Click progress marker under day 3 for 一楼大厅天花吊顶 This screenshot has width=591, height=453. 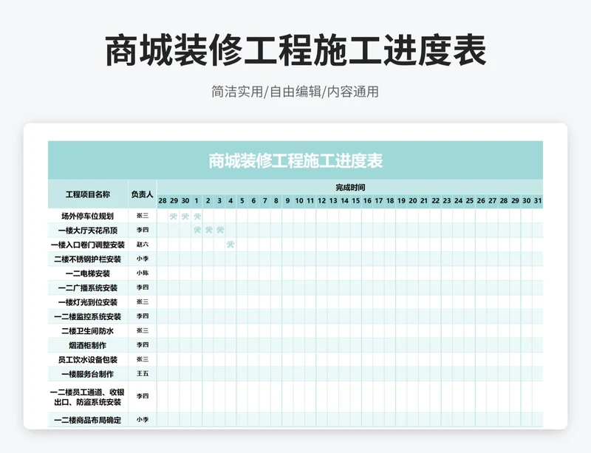220,231
